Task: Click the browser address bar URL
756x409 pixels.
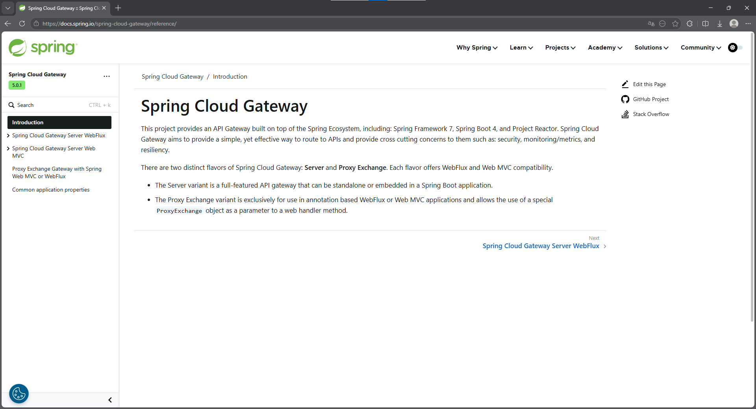Action: click(109, 24)
